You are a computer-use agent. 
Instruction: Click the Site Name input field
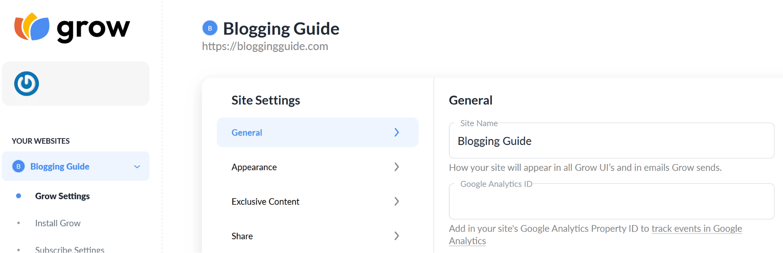click(x=611, y=140)
